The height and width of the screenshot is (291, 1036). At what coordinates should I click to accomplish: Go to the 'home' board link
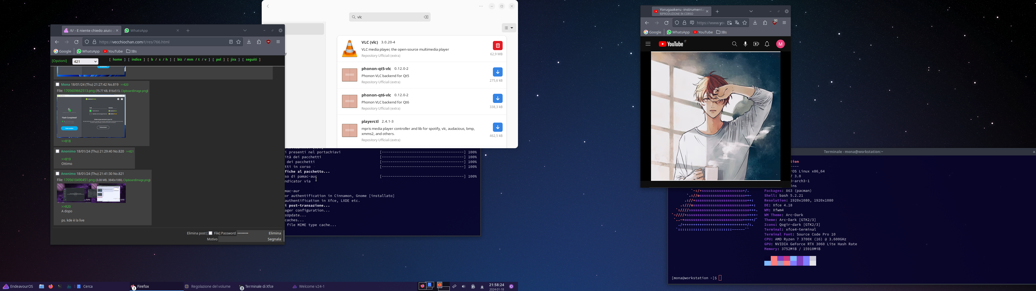tap(117, 60)
